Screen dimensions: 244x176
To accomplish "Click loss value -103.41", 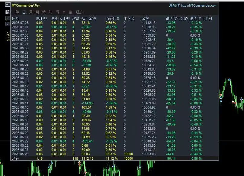I will point(87,141).
